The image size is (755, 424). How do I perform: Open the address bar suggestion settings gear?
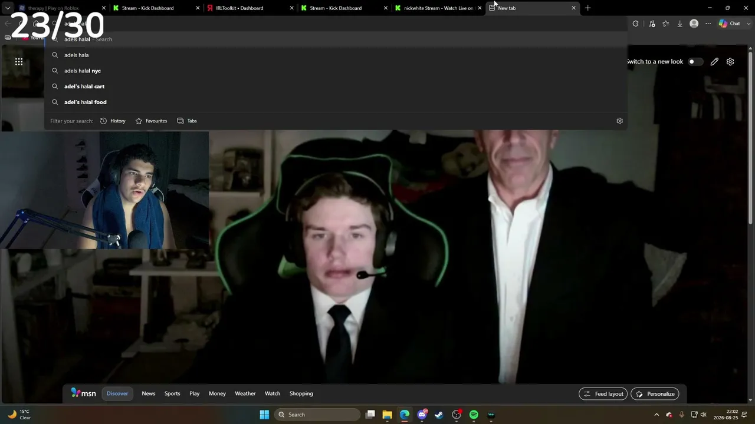[619, 121]
